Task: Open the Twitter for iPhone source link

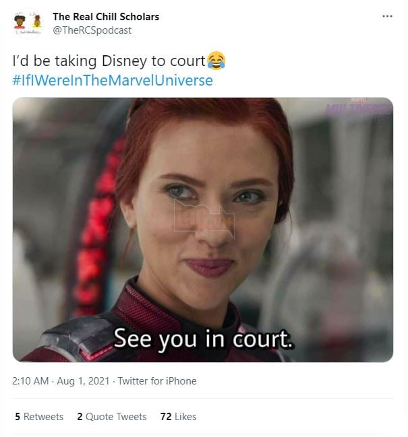Action: pos(157,381)
